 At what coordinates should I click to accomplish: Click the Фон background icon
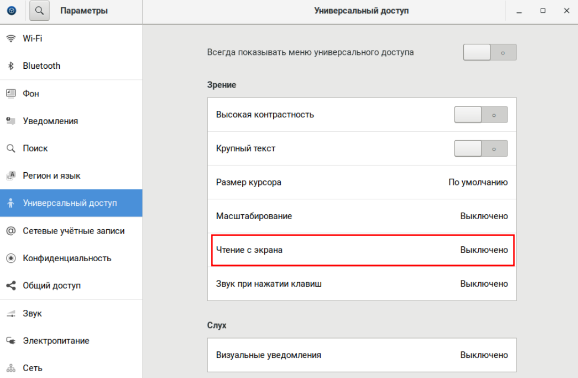point(11,93)
